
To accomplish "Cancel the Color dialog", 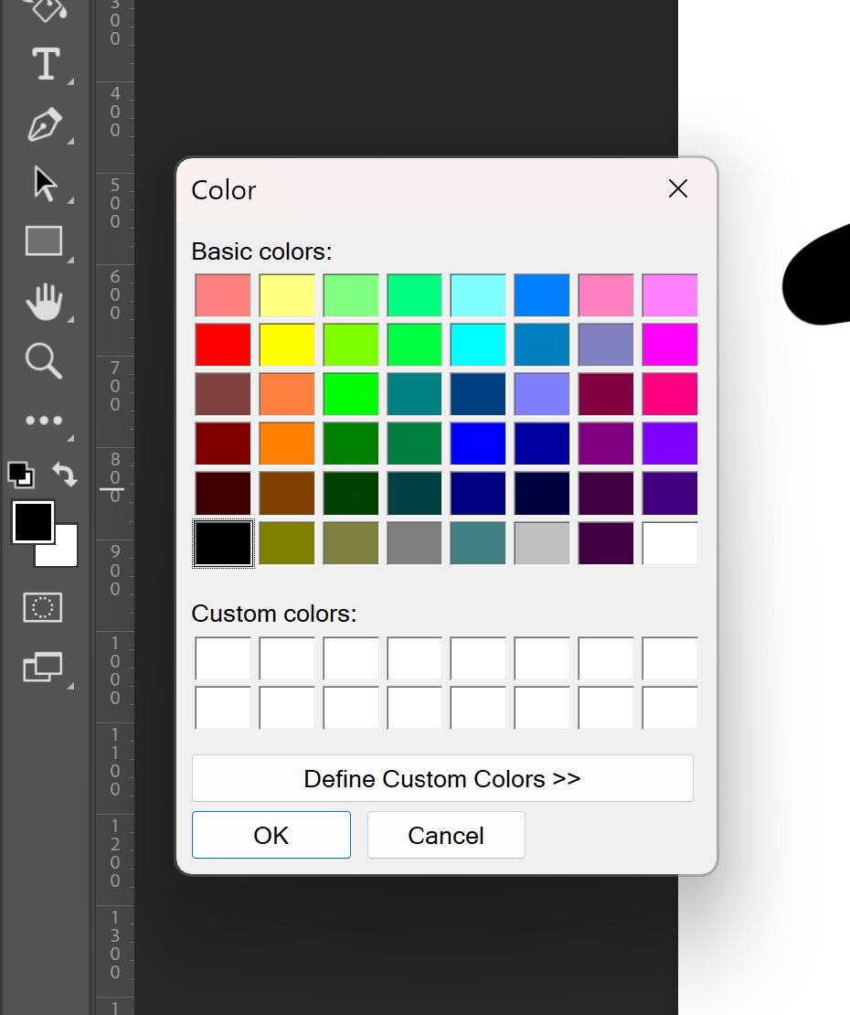I will coord(446,834).
